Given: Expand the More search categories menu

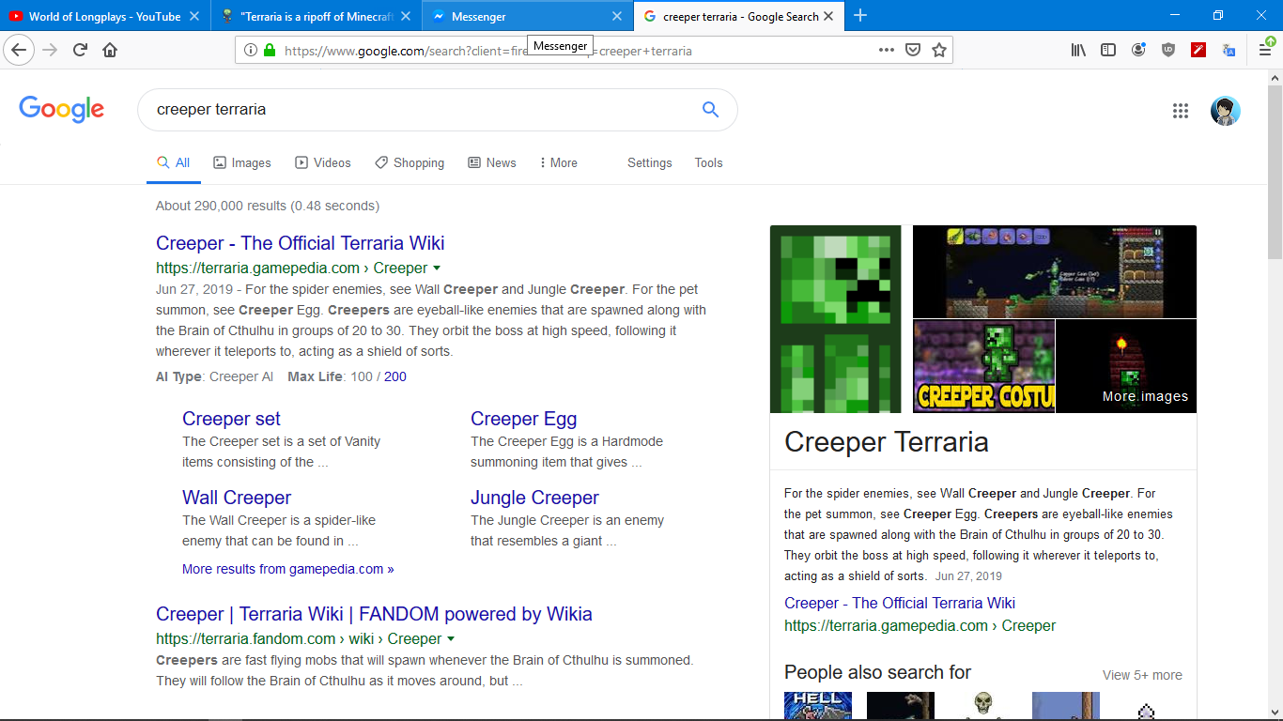Looking at the screenshot, I should point(558,162).
